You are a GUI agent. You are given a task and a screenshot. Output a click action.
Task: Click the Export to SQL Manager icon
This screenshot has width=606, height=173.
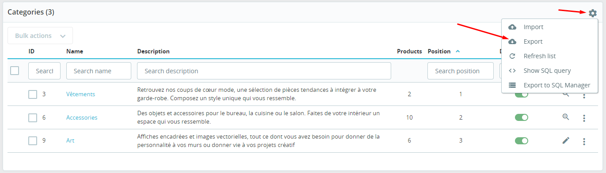click(x=512, y=85)
